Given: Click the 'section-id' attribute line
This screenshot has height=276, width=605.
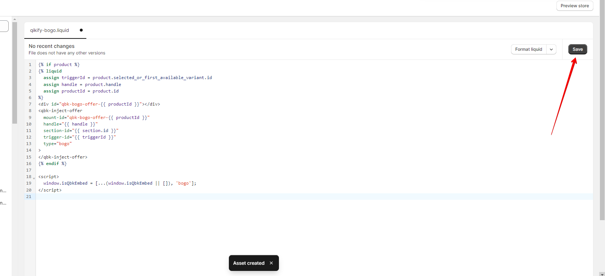Looking at the screenshot, I should (x=81, y=131).
